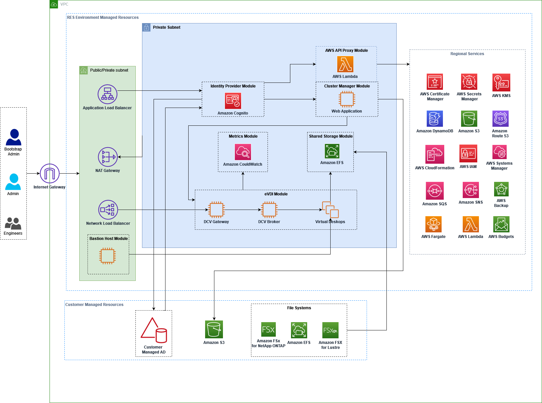Screen dimensions: 542x403
Task: Click the Customer Managed AD icon
Action: [x=153, y=330]
